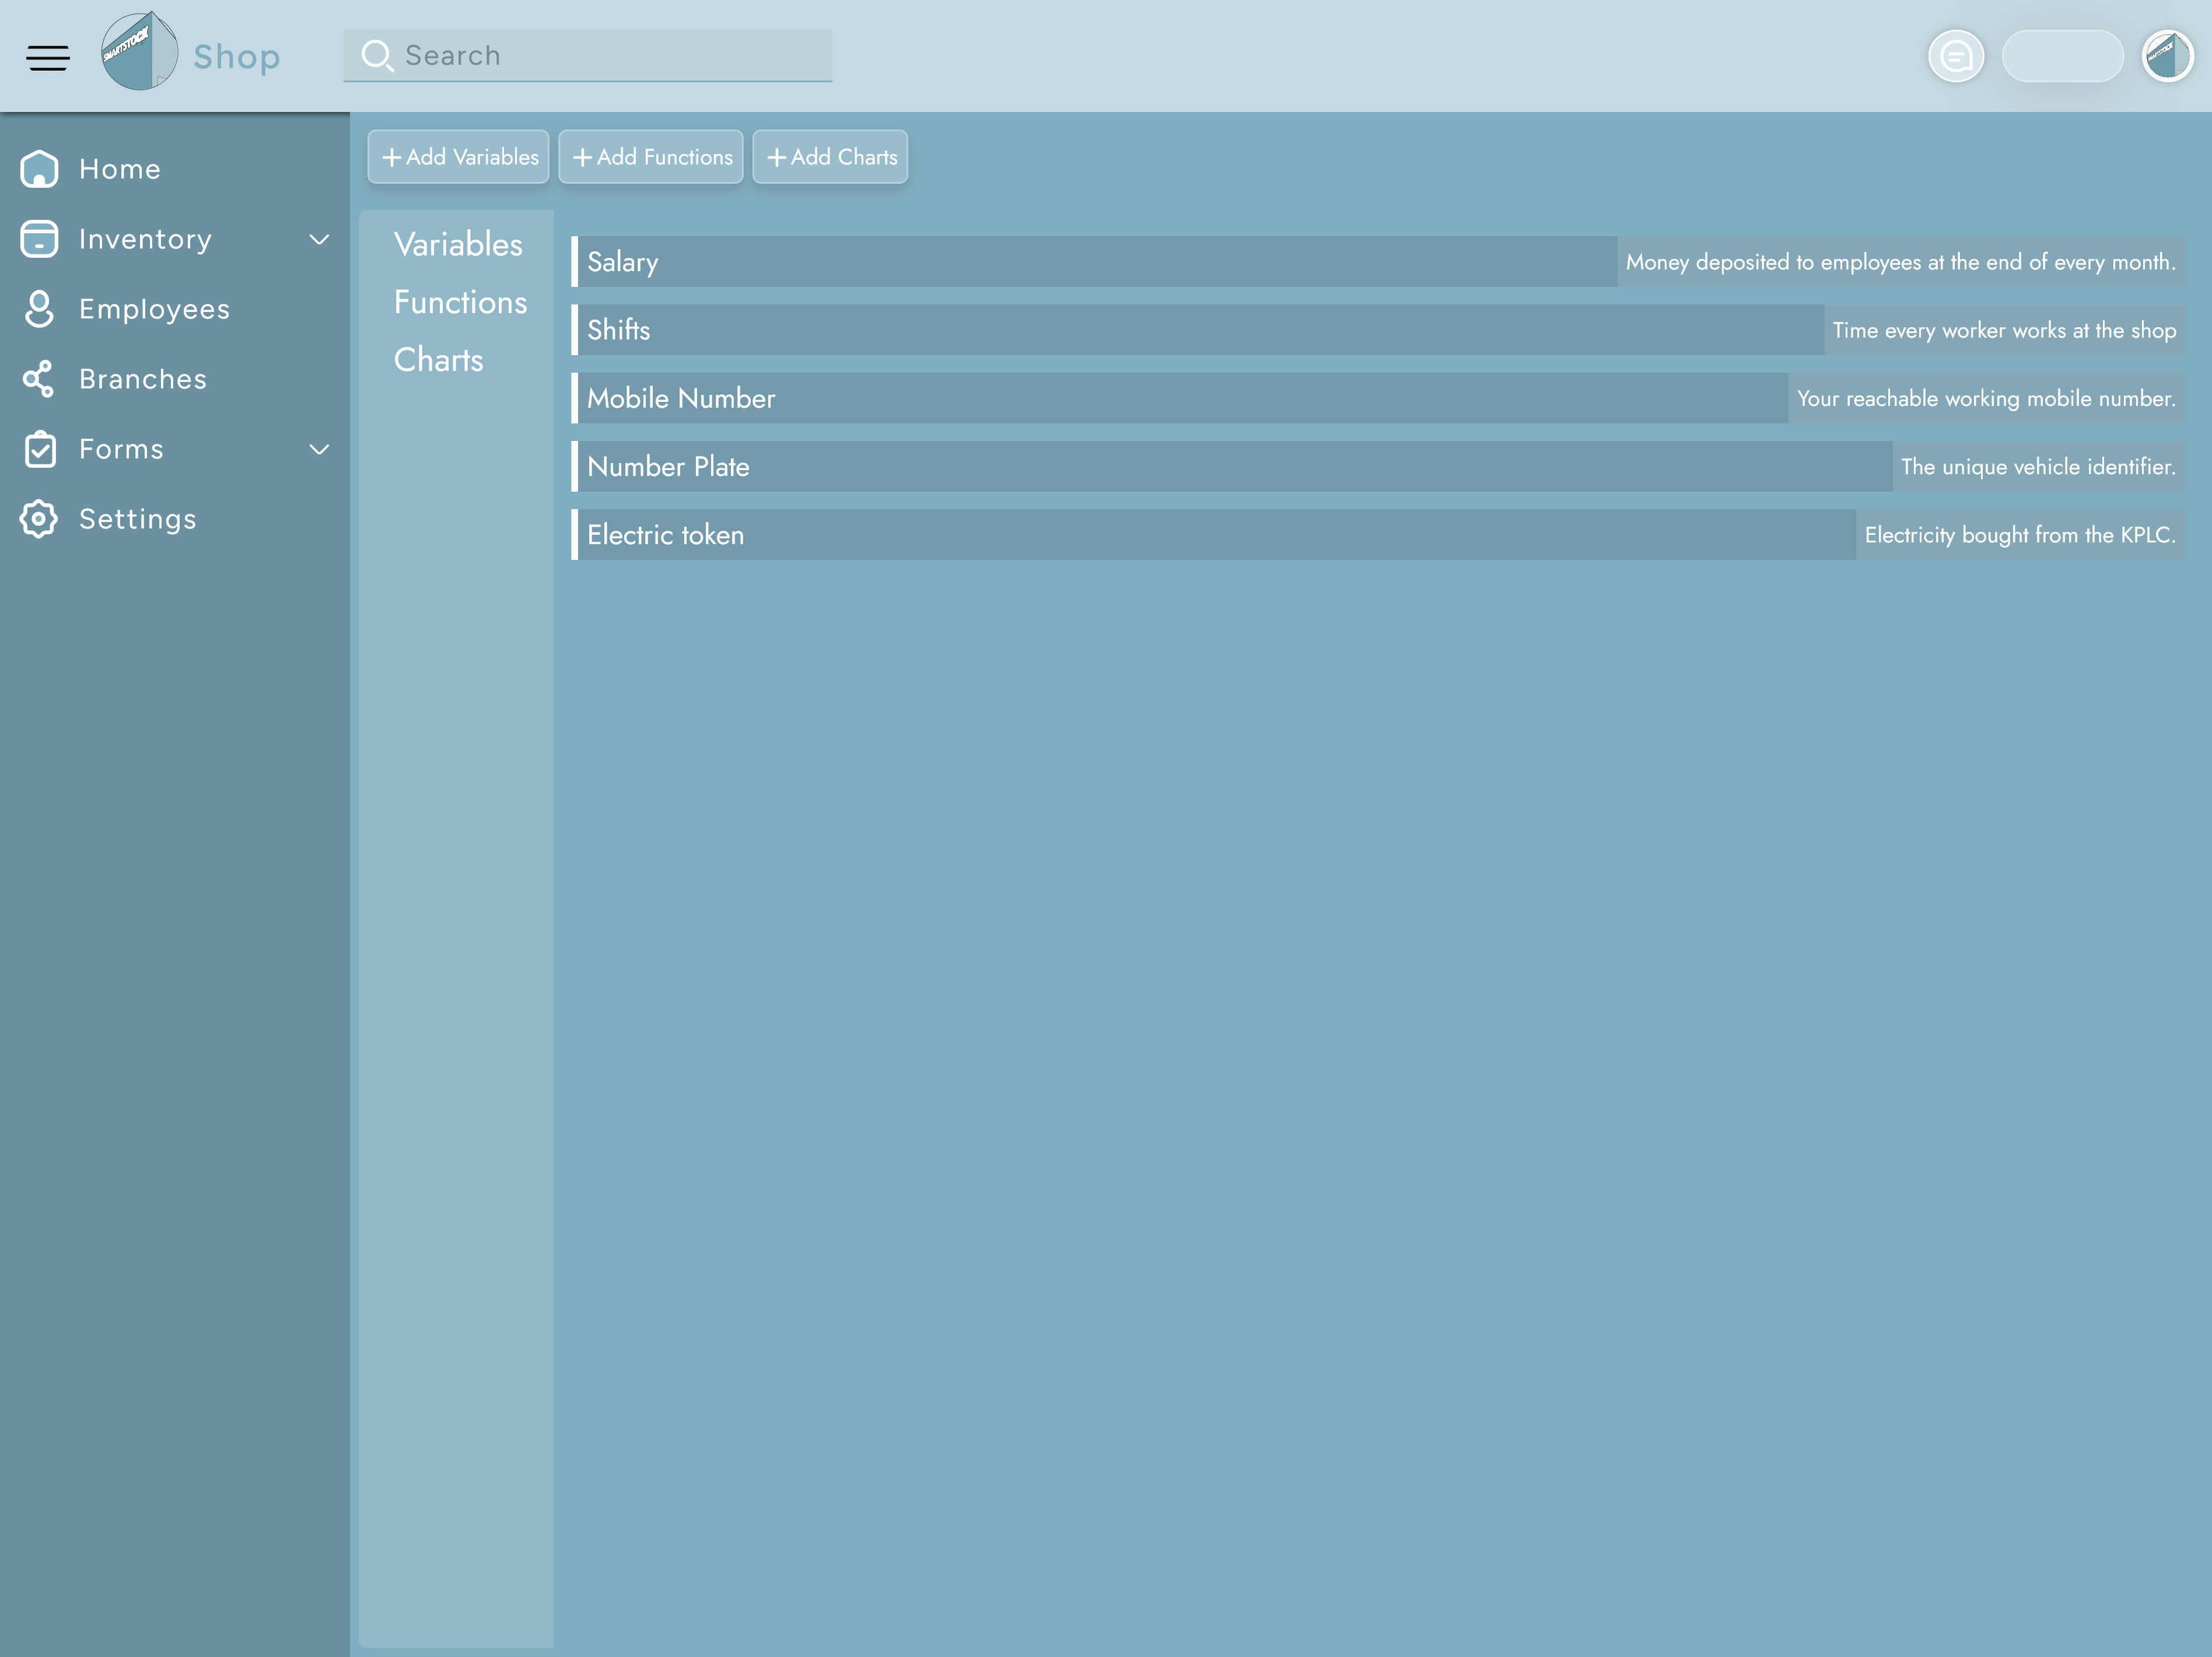
Task: Open the chat messages icon
Action: coord(1955,56)
